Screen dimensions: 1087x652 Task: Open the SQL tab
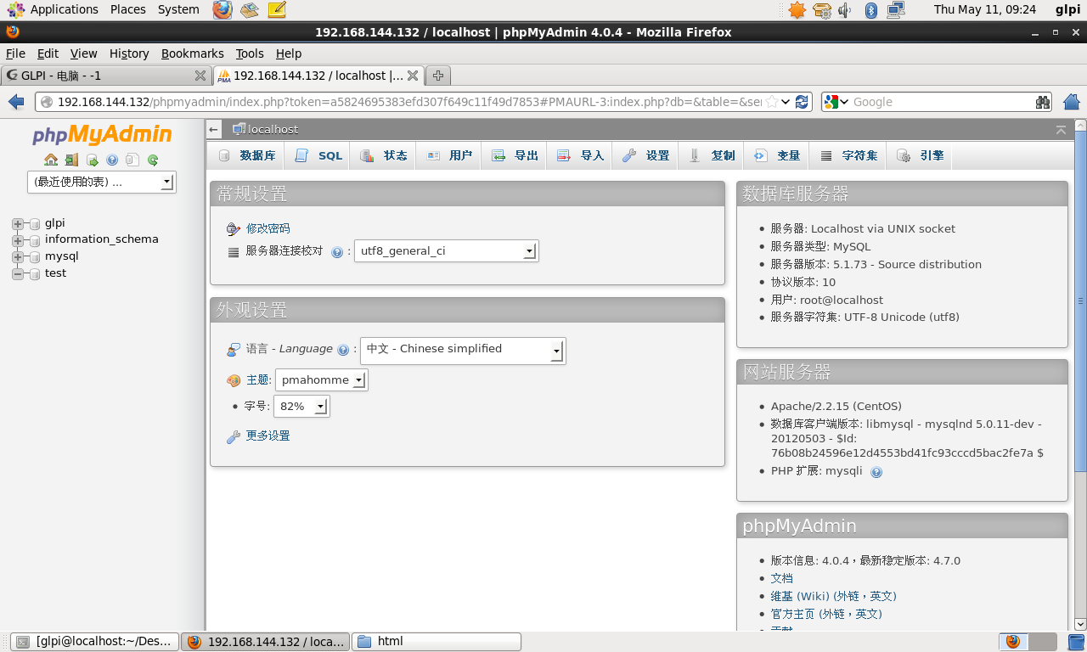point(318,156)
